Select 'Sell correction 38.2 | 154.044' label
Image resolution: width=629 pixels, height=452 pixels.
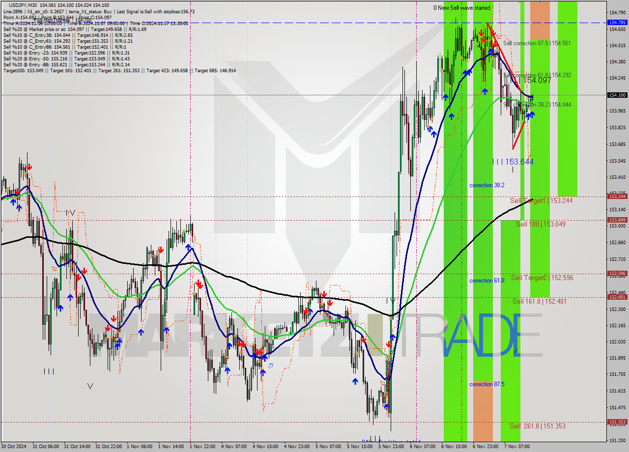point(537,105)
